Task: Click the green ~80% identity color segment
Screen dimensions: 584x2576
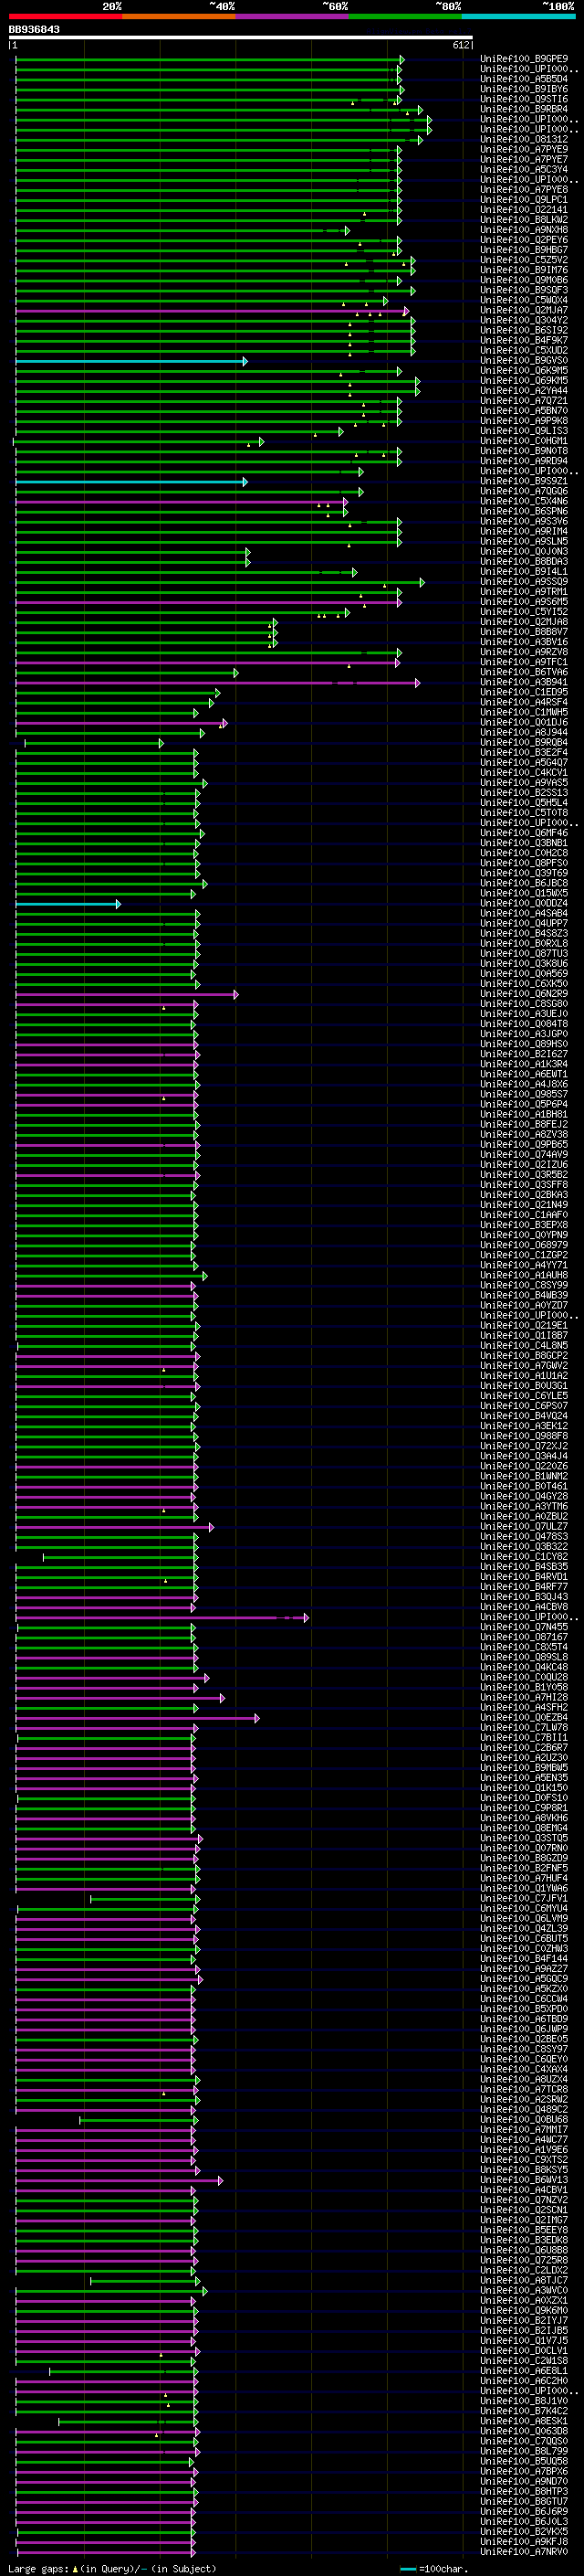Action: point(405,16)
